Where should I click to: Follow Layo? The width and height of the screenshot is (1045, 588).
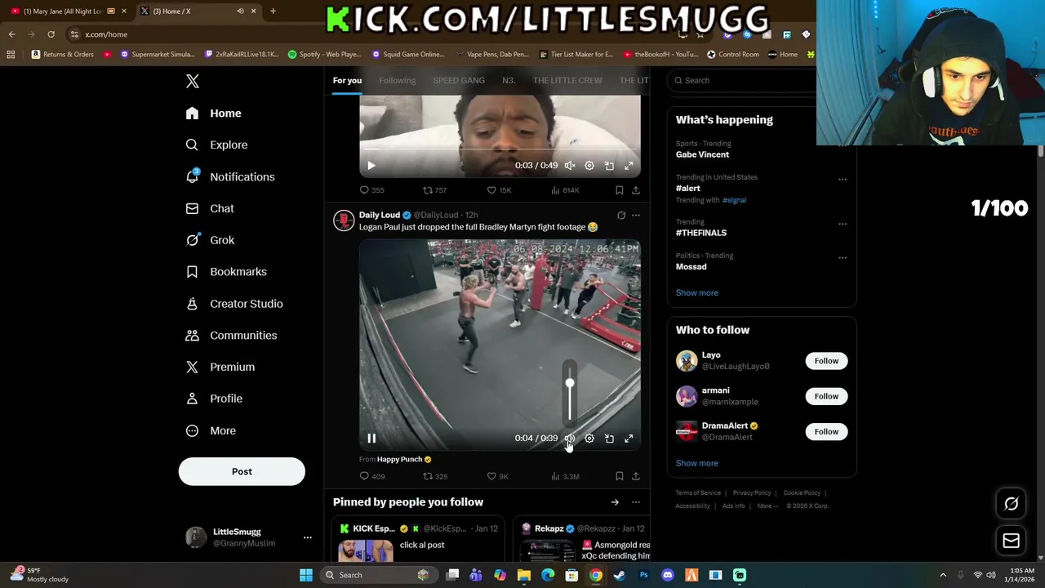[x=826, y=361]
